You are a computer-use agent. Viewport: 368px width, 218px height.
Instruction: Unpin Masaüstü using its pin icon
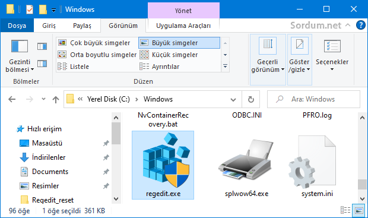[x=106, y=143]
